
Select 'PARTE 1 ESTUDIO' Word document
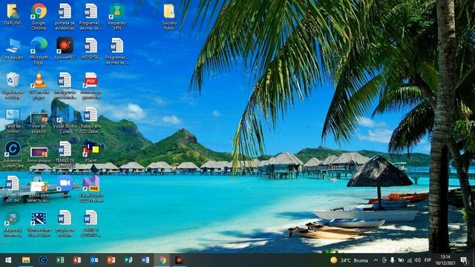(91, 224)
